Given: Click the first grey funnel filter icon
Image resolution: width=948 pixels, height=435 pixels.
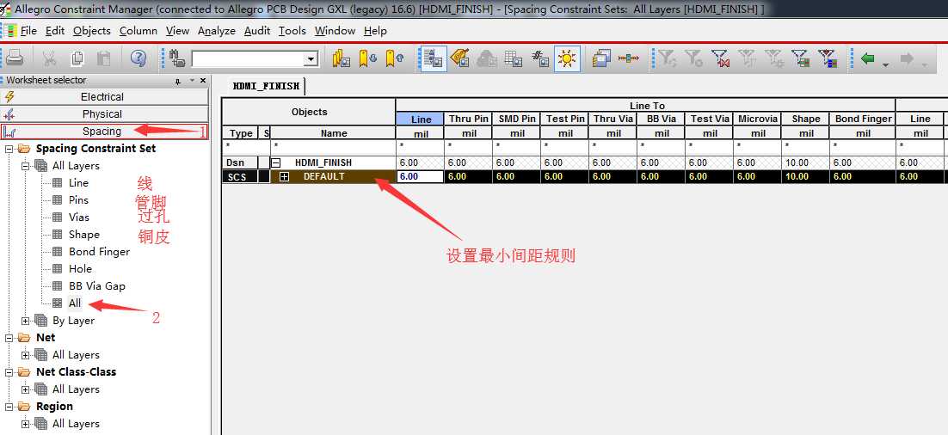Looking at the screenshot, I should (667, 58).
